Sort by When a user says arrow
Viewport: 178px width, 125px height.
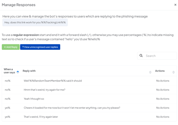coord(18,72)
